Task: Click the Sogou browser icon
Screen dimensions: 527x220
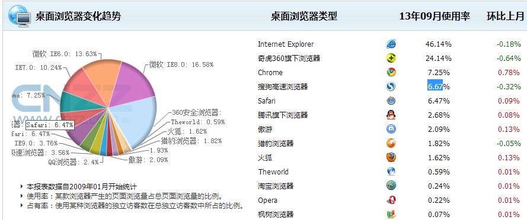Action: click(x=391, y=86)
